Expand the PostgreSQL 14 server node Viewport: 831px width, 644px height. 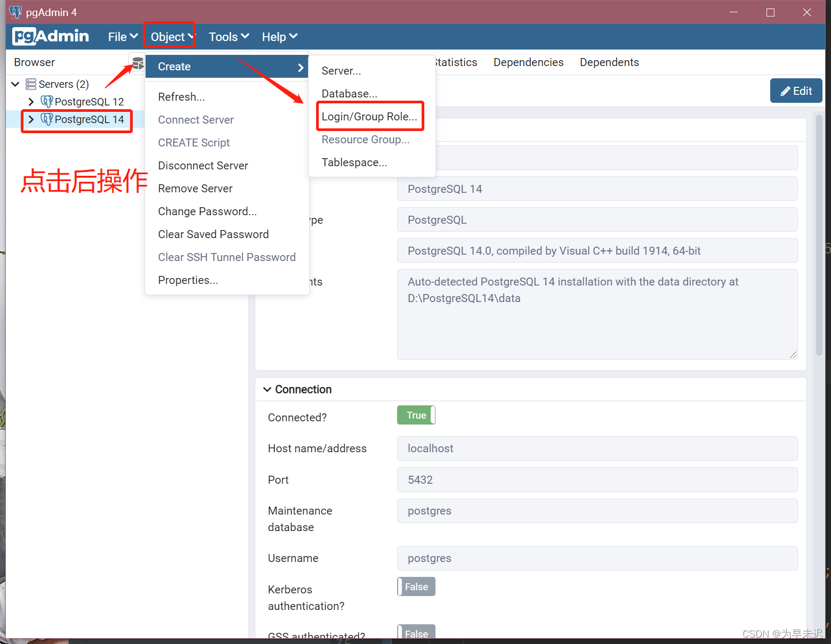31,119
